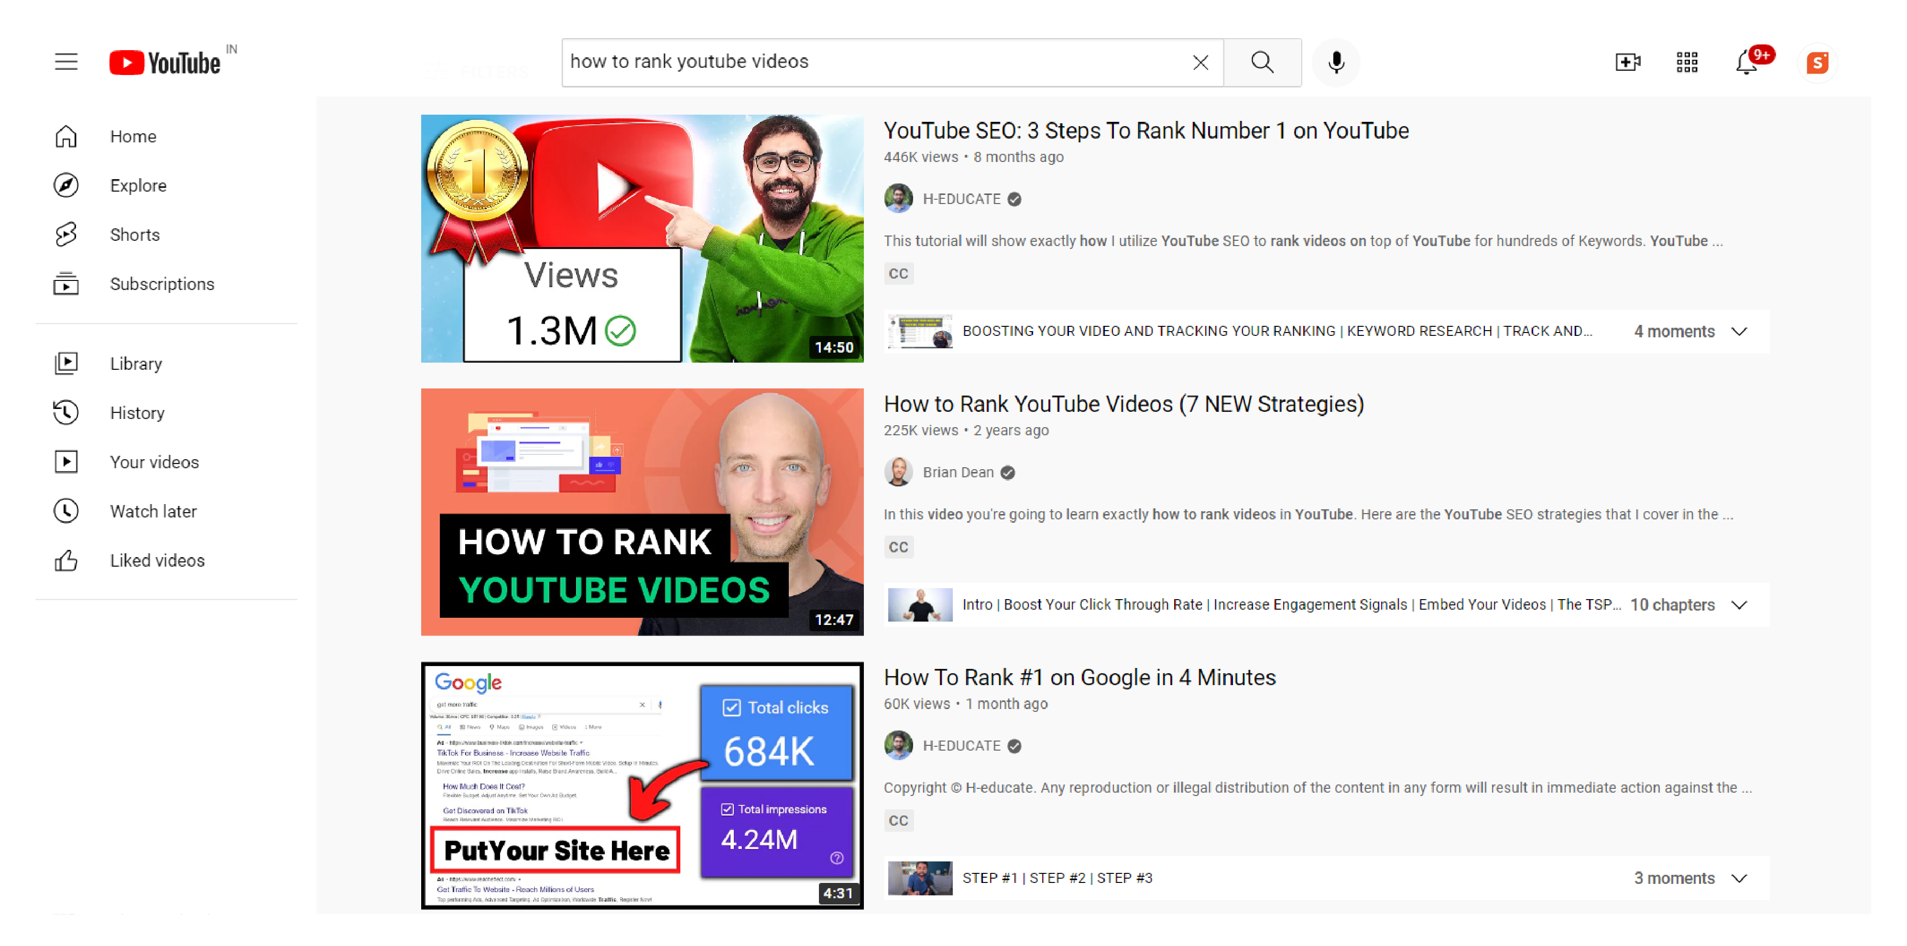
Task: Open the hamburger guide menu
Action: click(66, 62)
